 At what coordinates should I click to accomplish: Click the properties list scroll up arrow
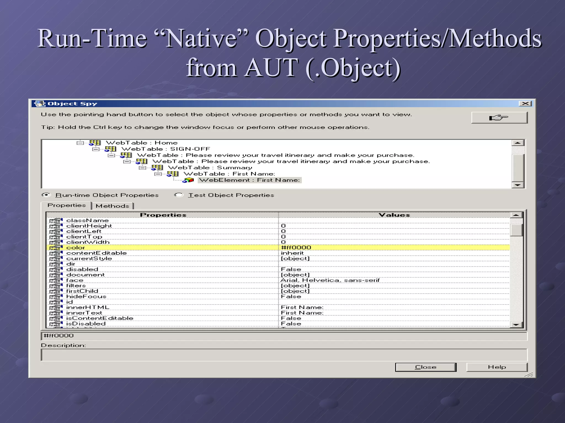tap(516, 215)
